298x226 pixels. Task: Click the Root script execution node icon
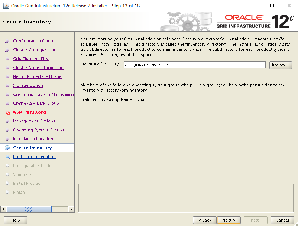click(7, 157)
